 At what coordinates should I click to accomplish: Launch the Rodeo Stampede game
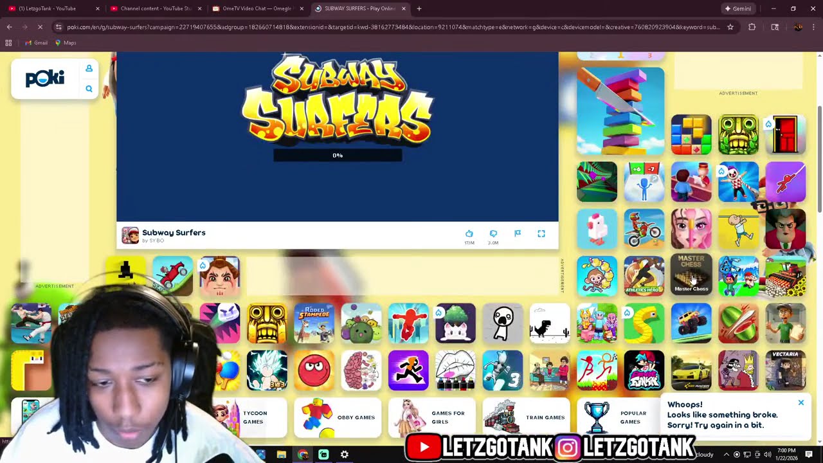pyautogui.click(x=314, y=323)
